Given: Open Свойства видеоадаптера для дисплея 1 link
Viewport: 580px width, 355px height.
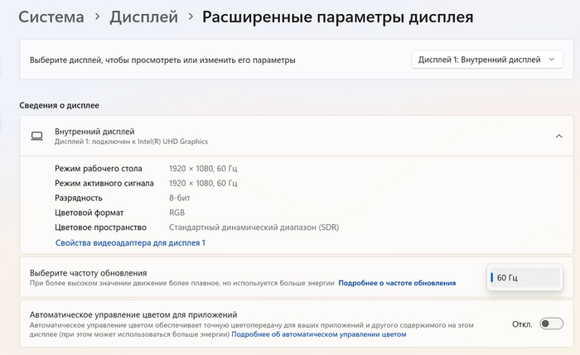Looking at the screenshot, I should [x=130, y=242].
